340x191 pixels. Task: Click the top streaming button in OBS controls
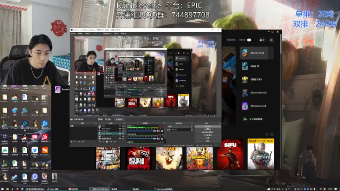tap(207, 126)
